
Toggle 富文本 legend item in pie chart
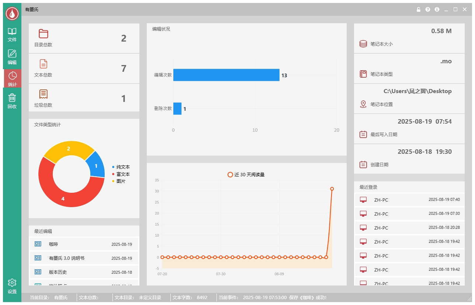121,174
